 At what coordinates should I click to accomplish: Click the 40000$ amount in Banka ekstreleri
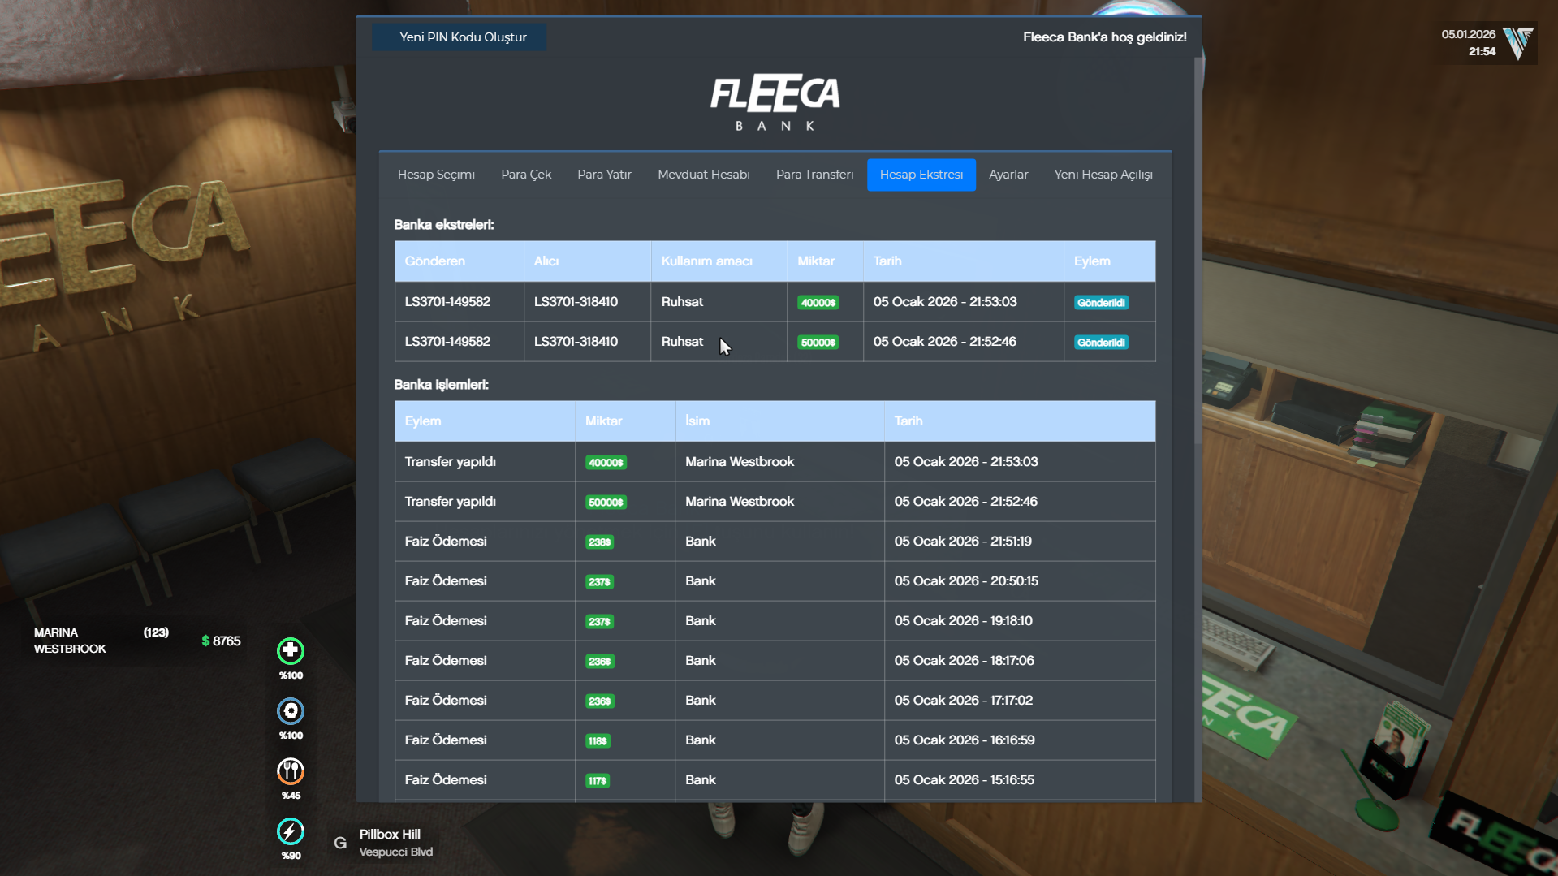pos(818,302)
